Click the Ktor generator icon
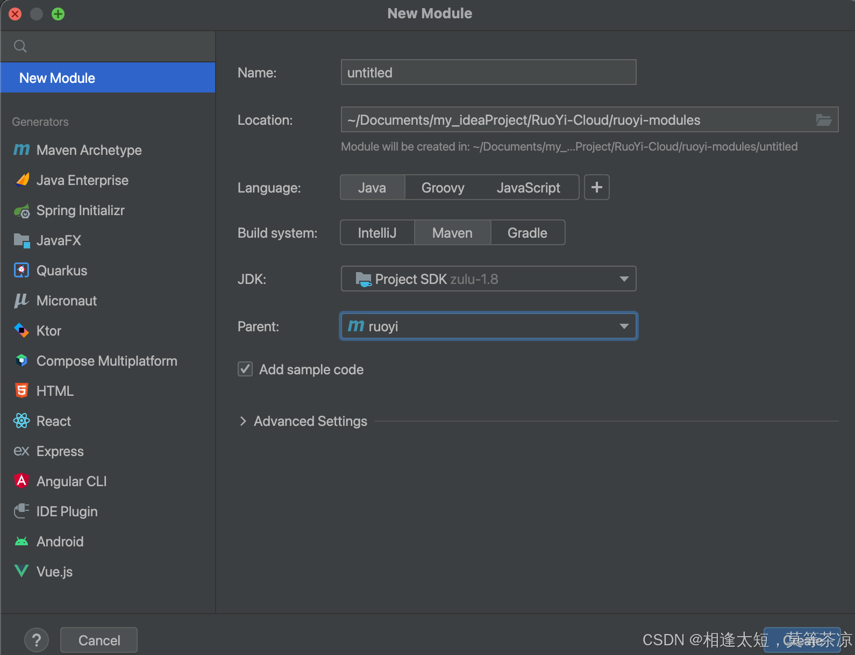This screenshot has height=655, width=855. pyautogui.click(x=22, y=330)
